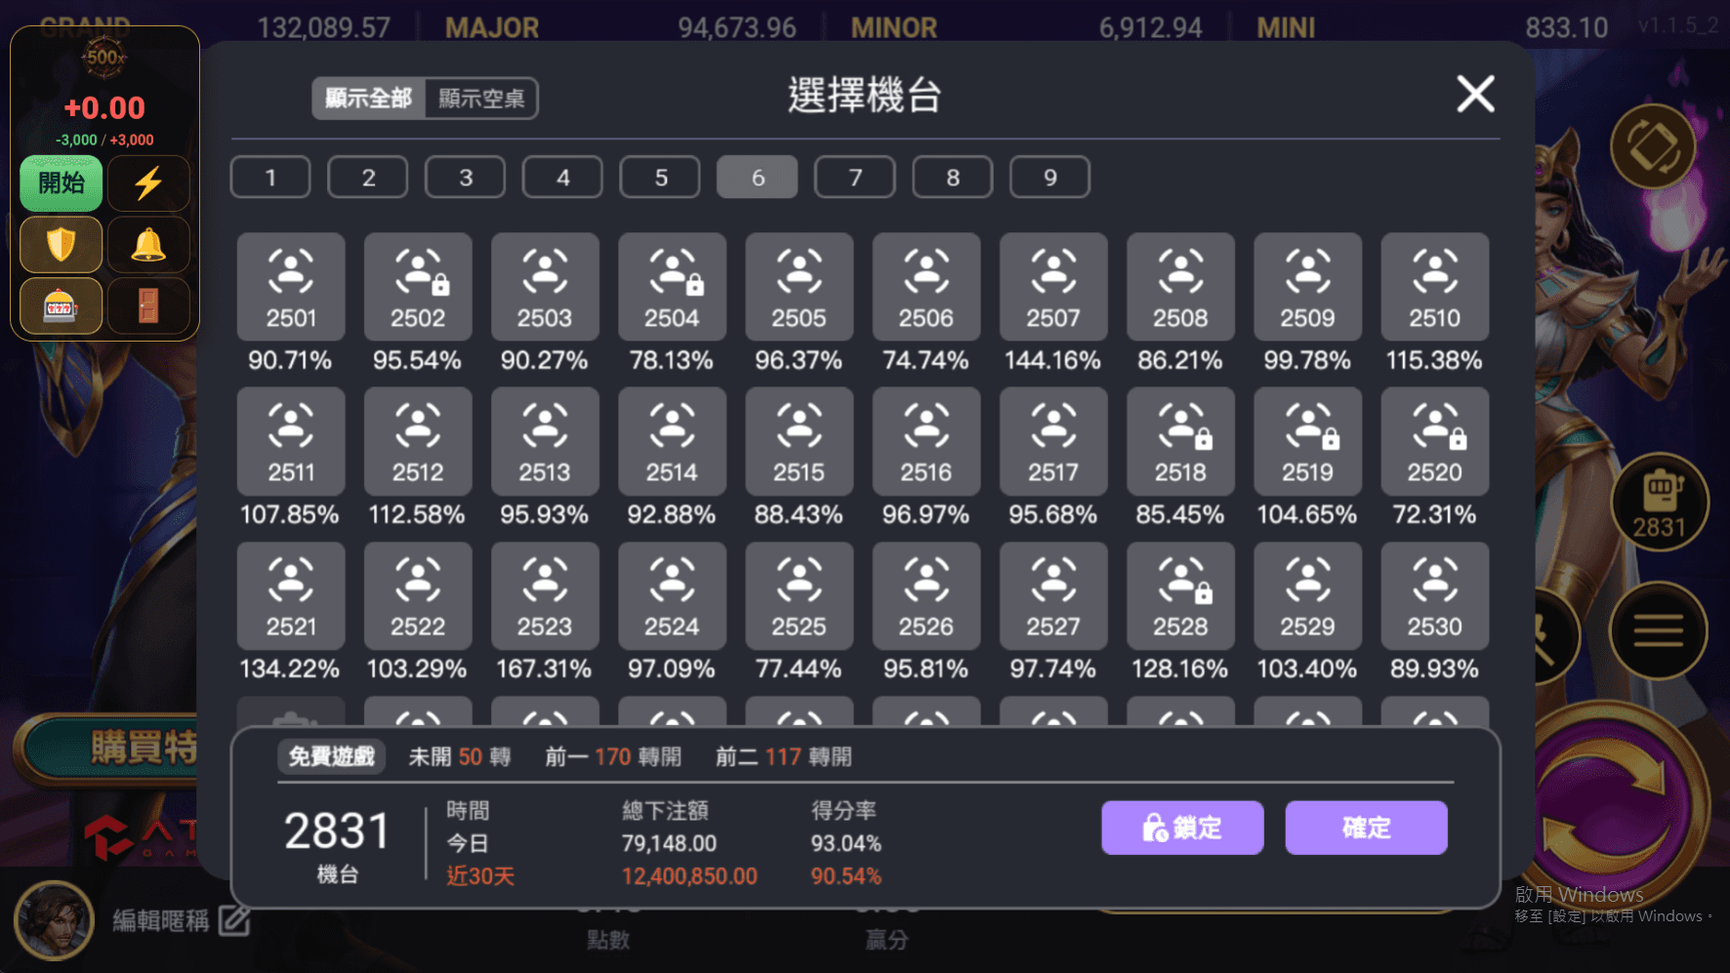The width and height of the screenshot is (1730, 973).
Task: Go to machine page 6
Action: tap(758, 178)
